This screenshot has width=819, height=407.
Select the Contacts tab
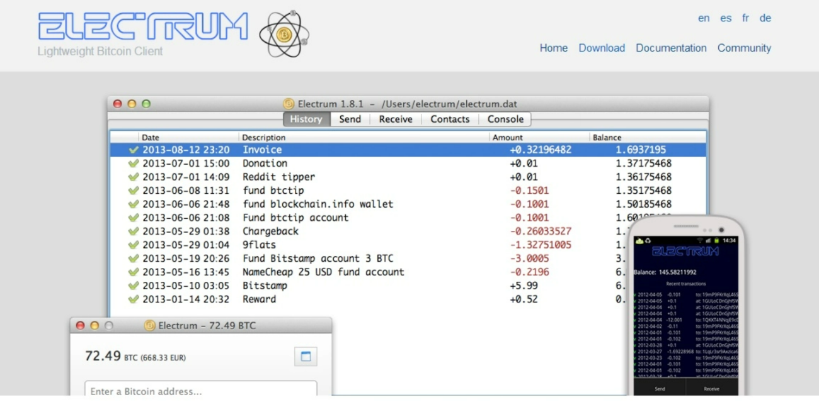[x=450, y=120]
